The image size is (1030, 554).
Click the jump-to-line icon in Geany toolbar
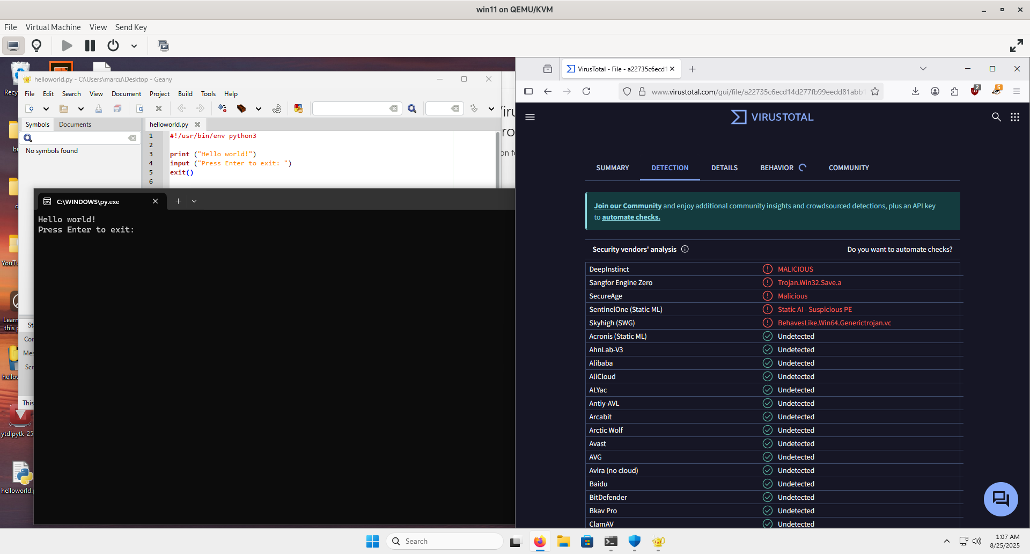pyautogui.click(x=474, y=108)
